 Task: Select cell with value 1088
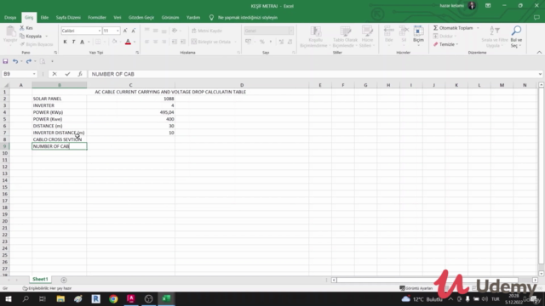[x=130, y=99]
